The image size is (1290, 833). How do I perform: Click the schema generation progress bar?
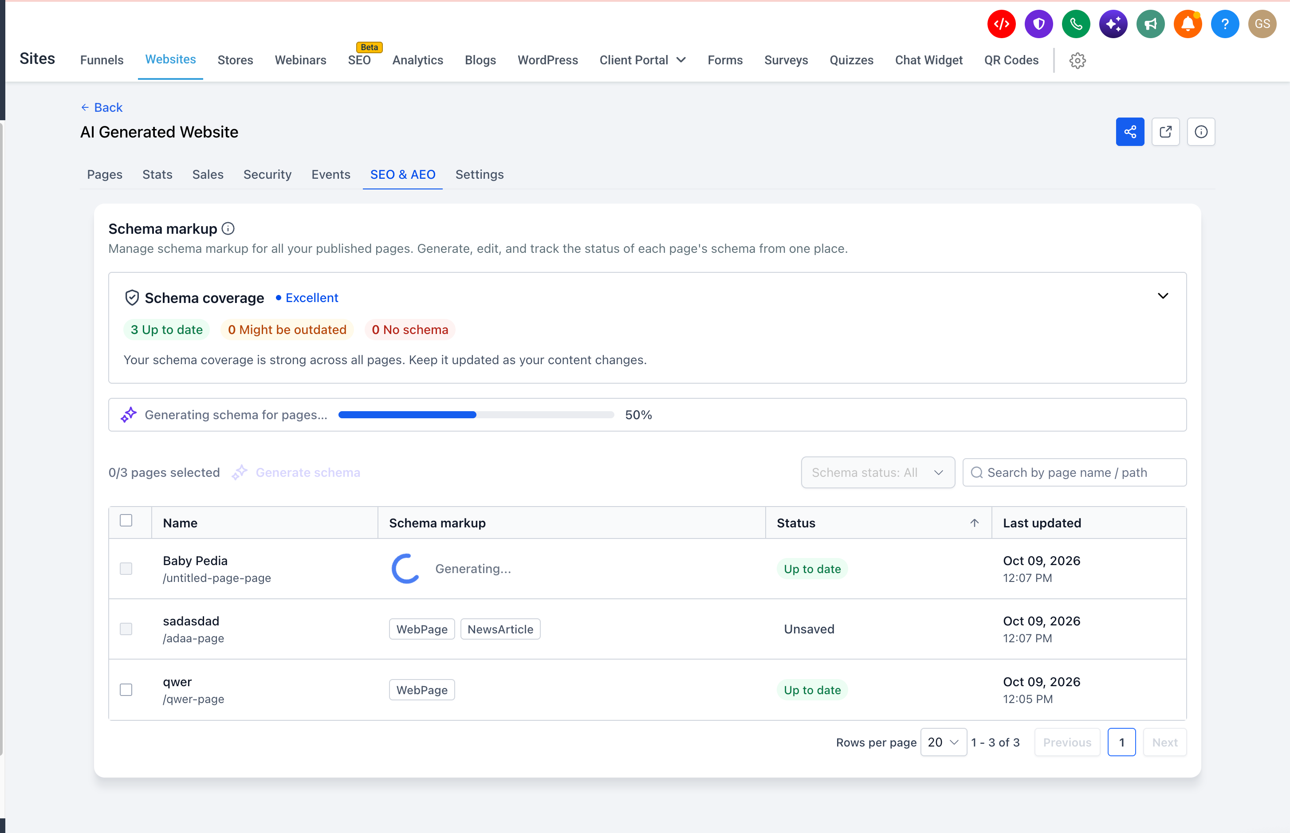[x=476, y=415]
